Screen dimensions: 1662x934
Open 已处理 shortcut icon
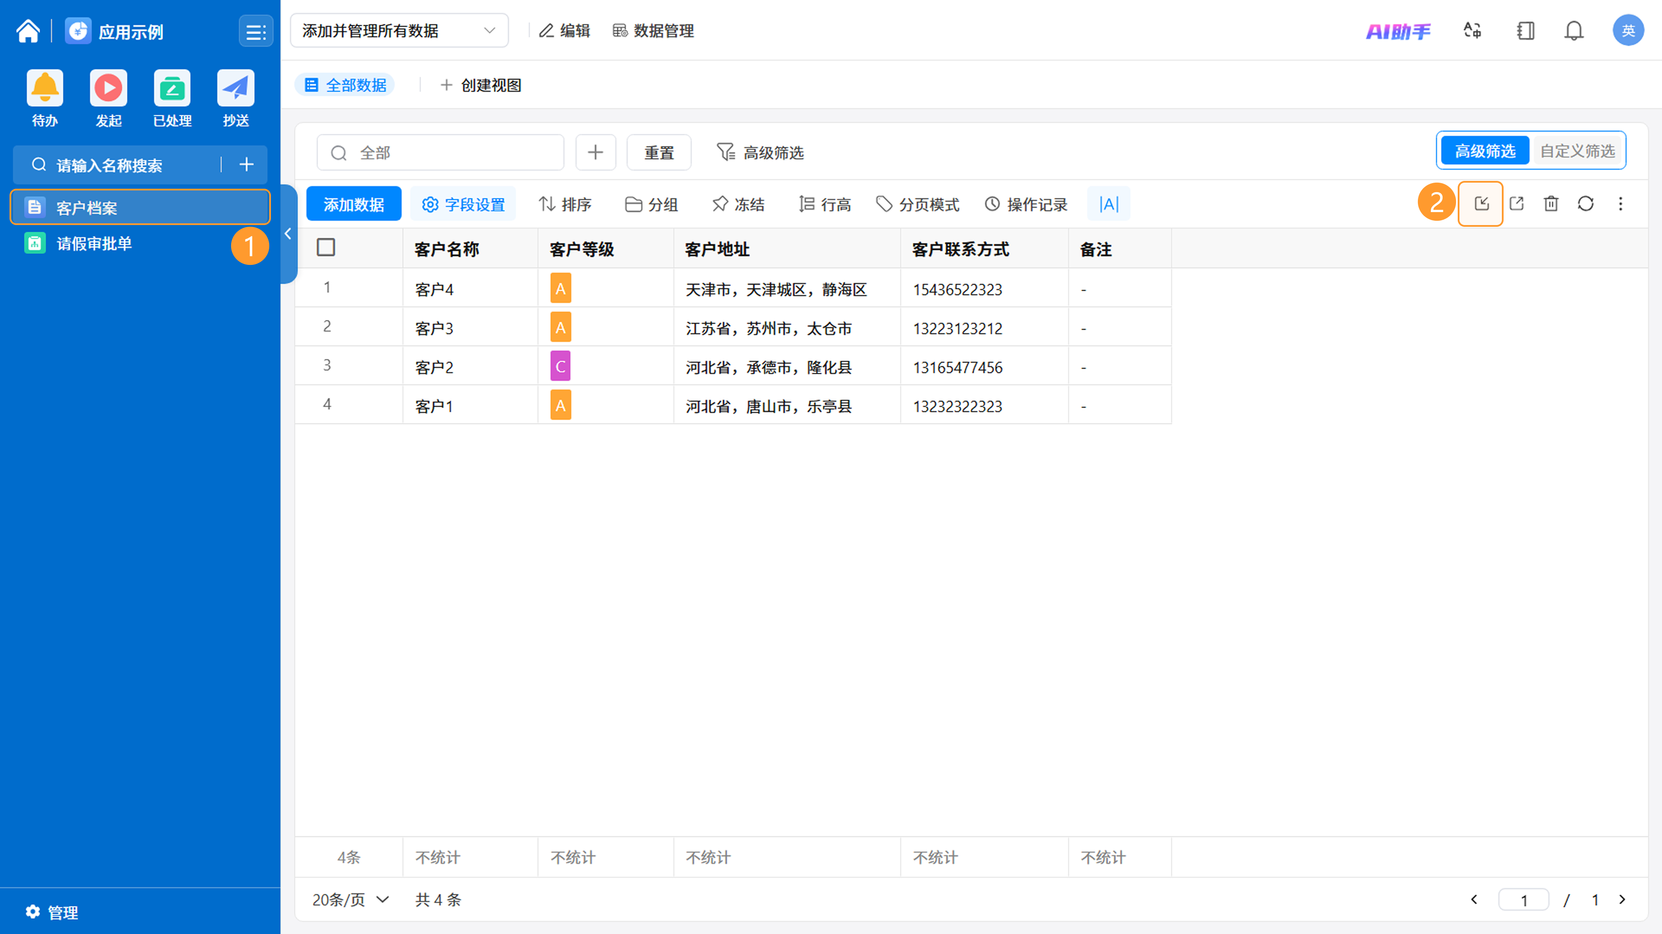[172, 88]
